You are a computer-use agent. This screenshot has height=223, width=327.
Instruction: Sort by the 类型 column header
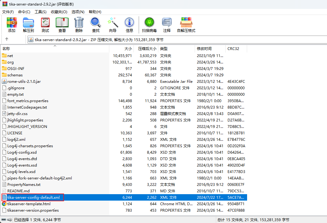pos(176,49)
